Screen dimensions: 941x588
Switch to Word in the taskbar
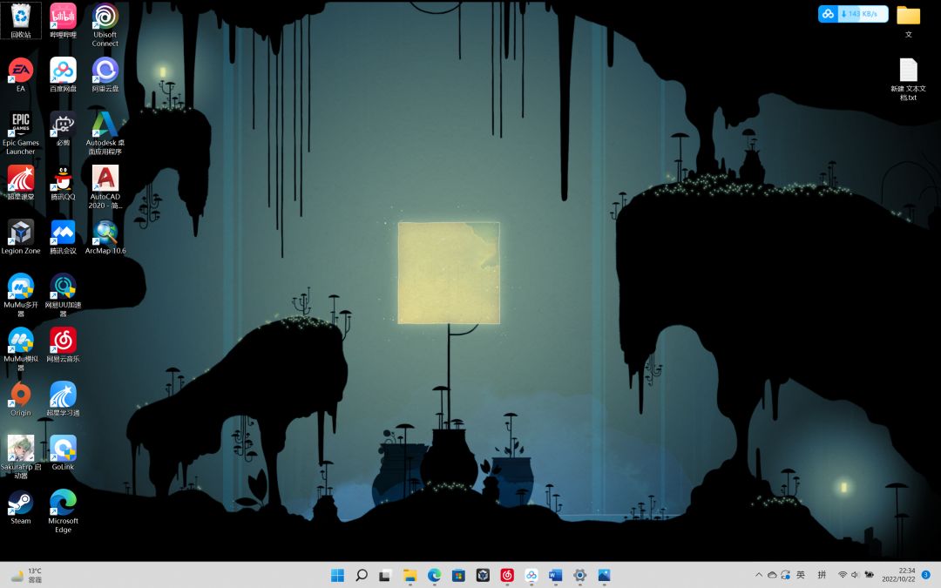pos(556,575)
